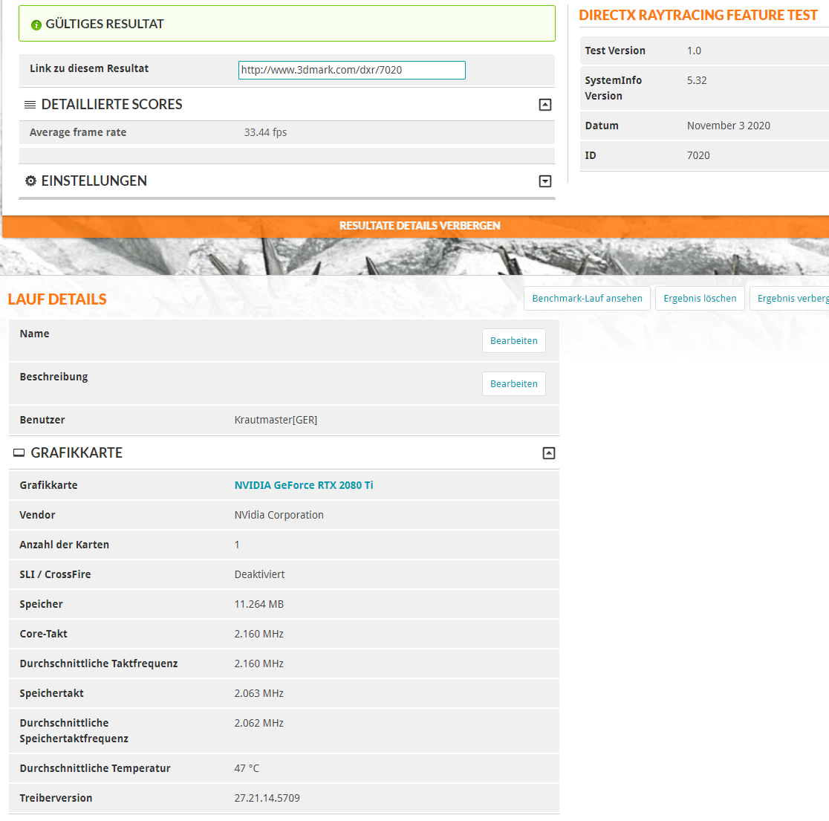Click the 2.062 MHz average memory clock value
This screenshot has width=829, height=821.
[259, 723]
